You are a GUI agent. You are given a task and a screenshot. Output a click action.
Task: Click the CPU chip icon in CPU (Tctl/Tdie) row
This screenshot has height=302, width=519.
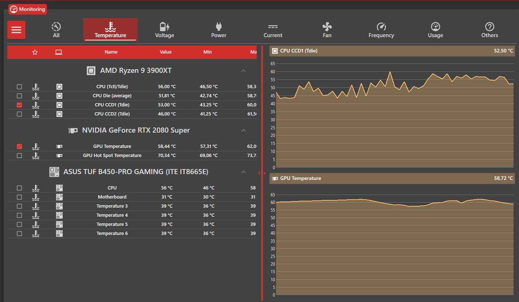[x=59, y=87]
